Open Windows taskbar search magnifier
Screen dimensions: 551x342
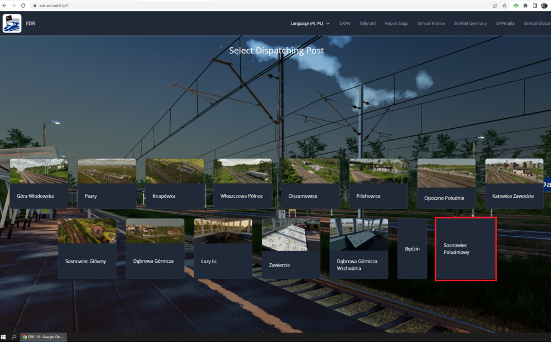coord(14,336)
